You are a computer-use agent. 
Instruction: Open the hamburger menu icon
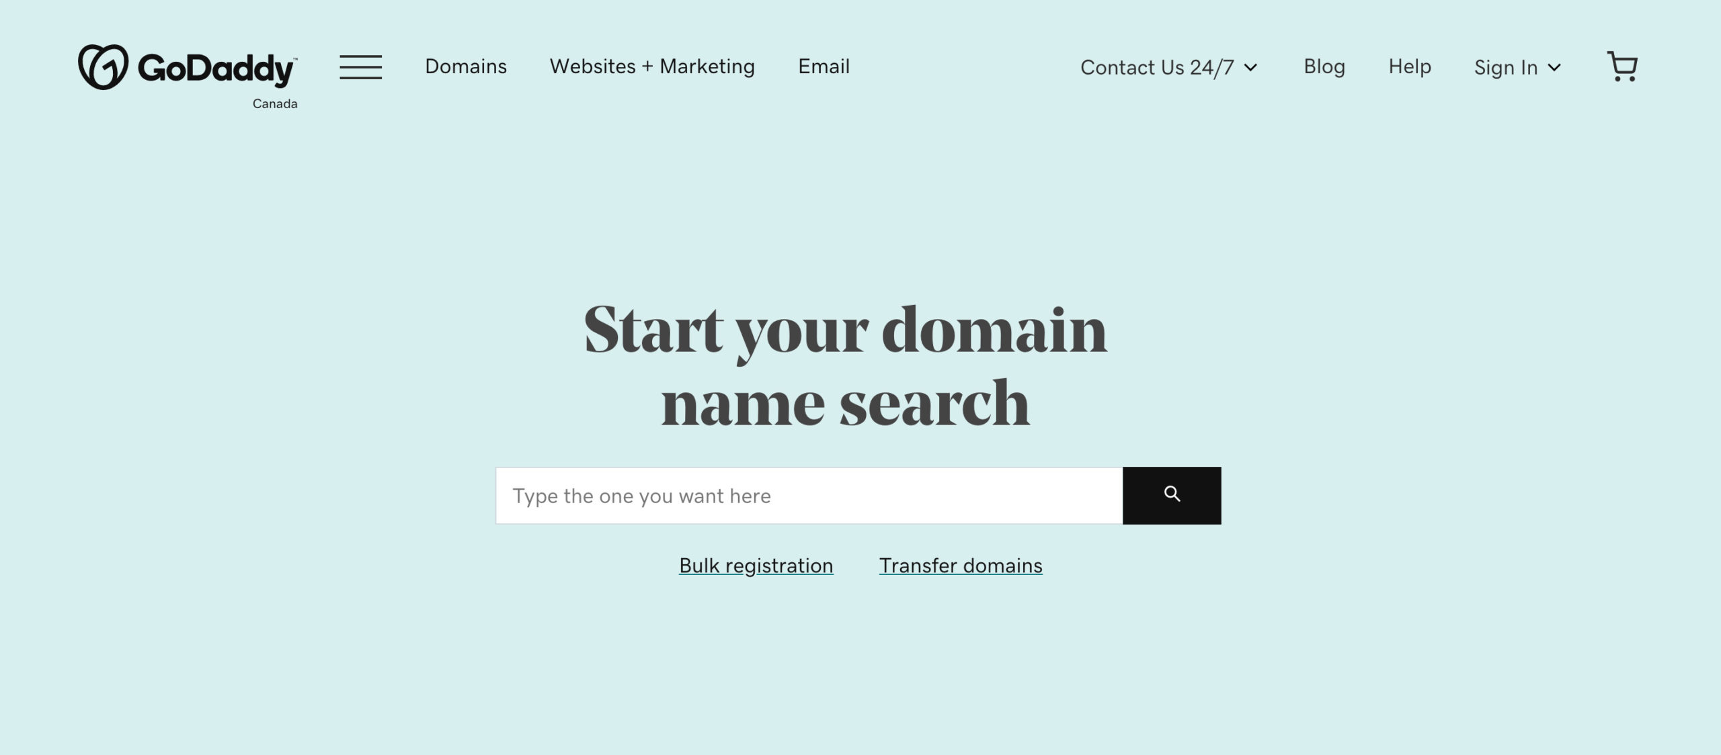click(361, 67)
